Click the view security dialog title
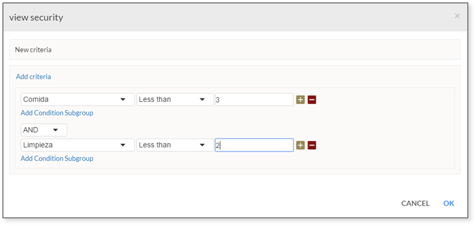 coord(36,17)
